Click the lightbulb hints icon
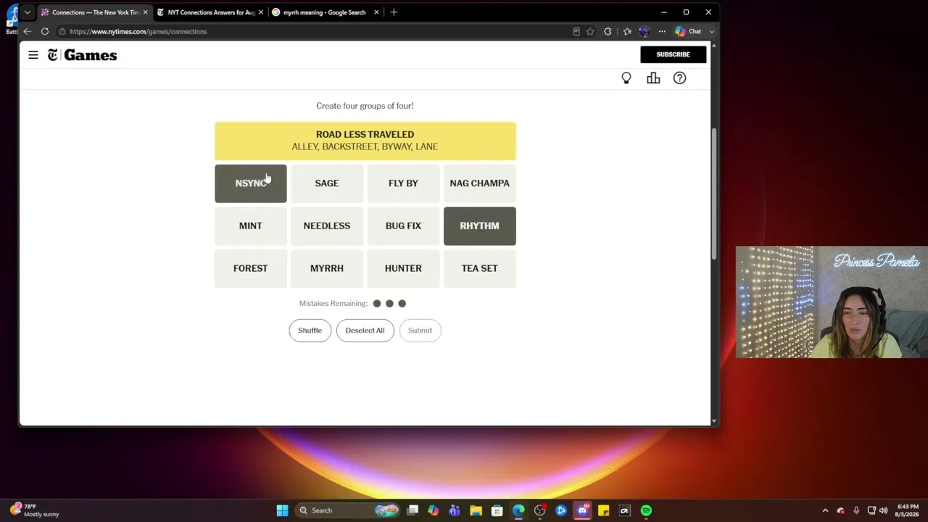The height and width of the screenshot is (522, 928). click(626, 78)
